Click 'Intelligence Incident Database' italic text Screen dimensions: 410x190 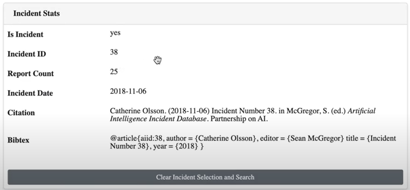(158, 119)
